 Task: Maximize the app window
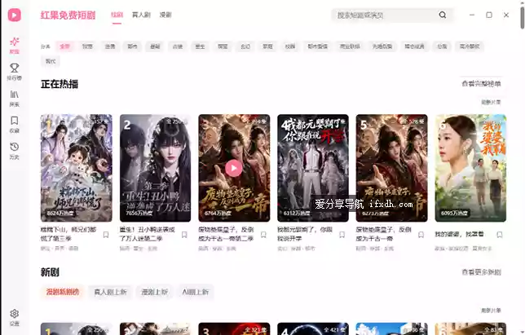[x=489, y=15]
